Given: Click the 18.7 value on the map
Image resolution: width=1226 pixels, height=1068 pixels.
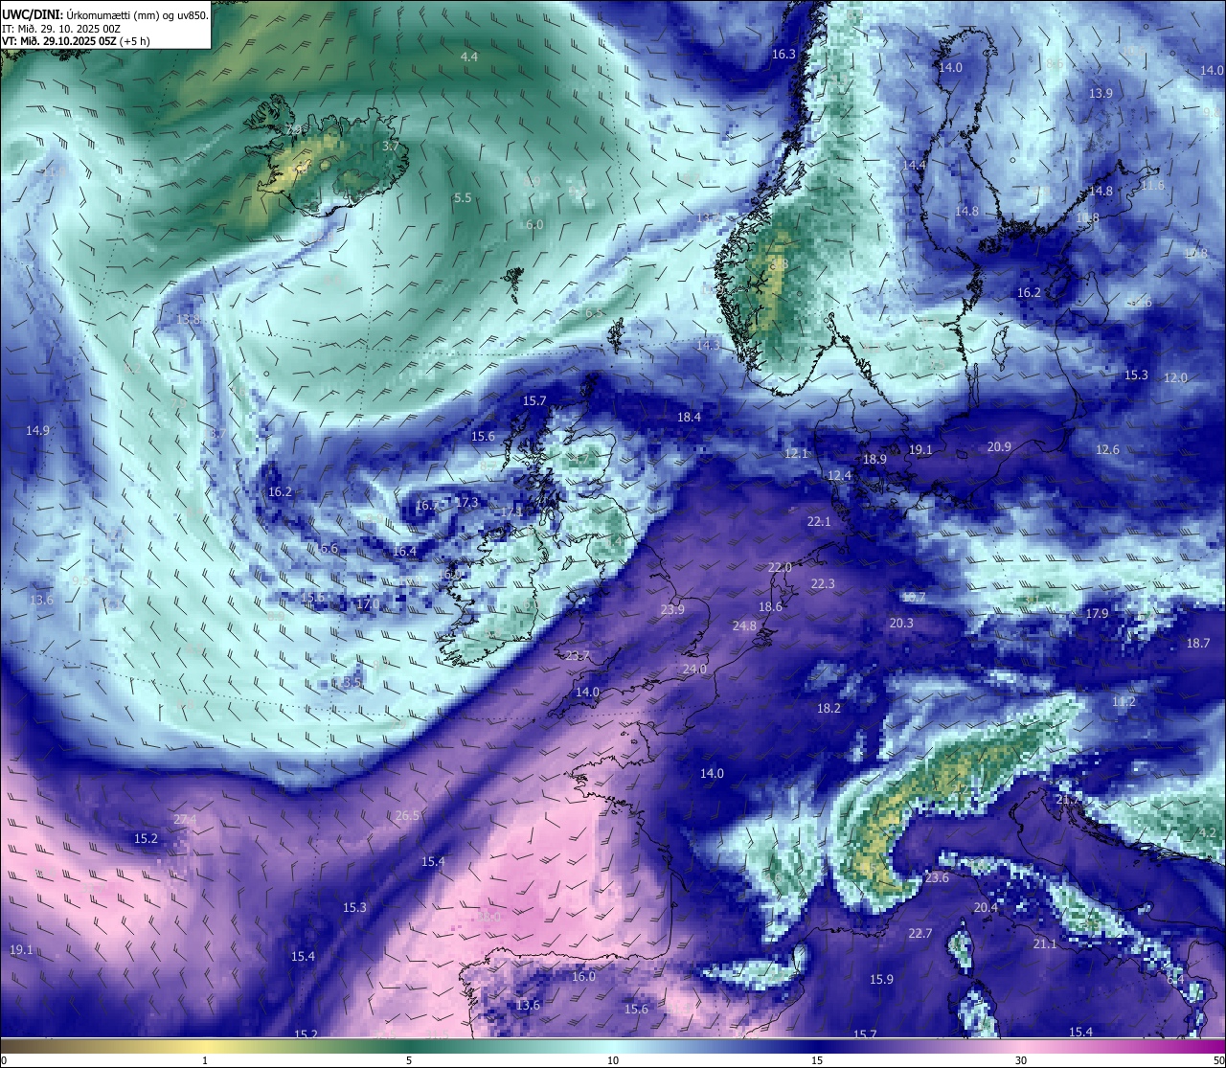Looking at the screenshot, I should pos(1198,644).
